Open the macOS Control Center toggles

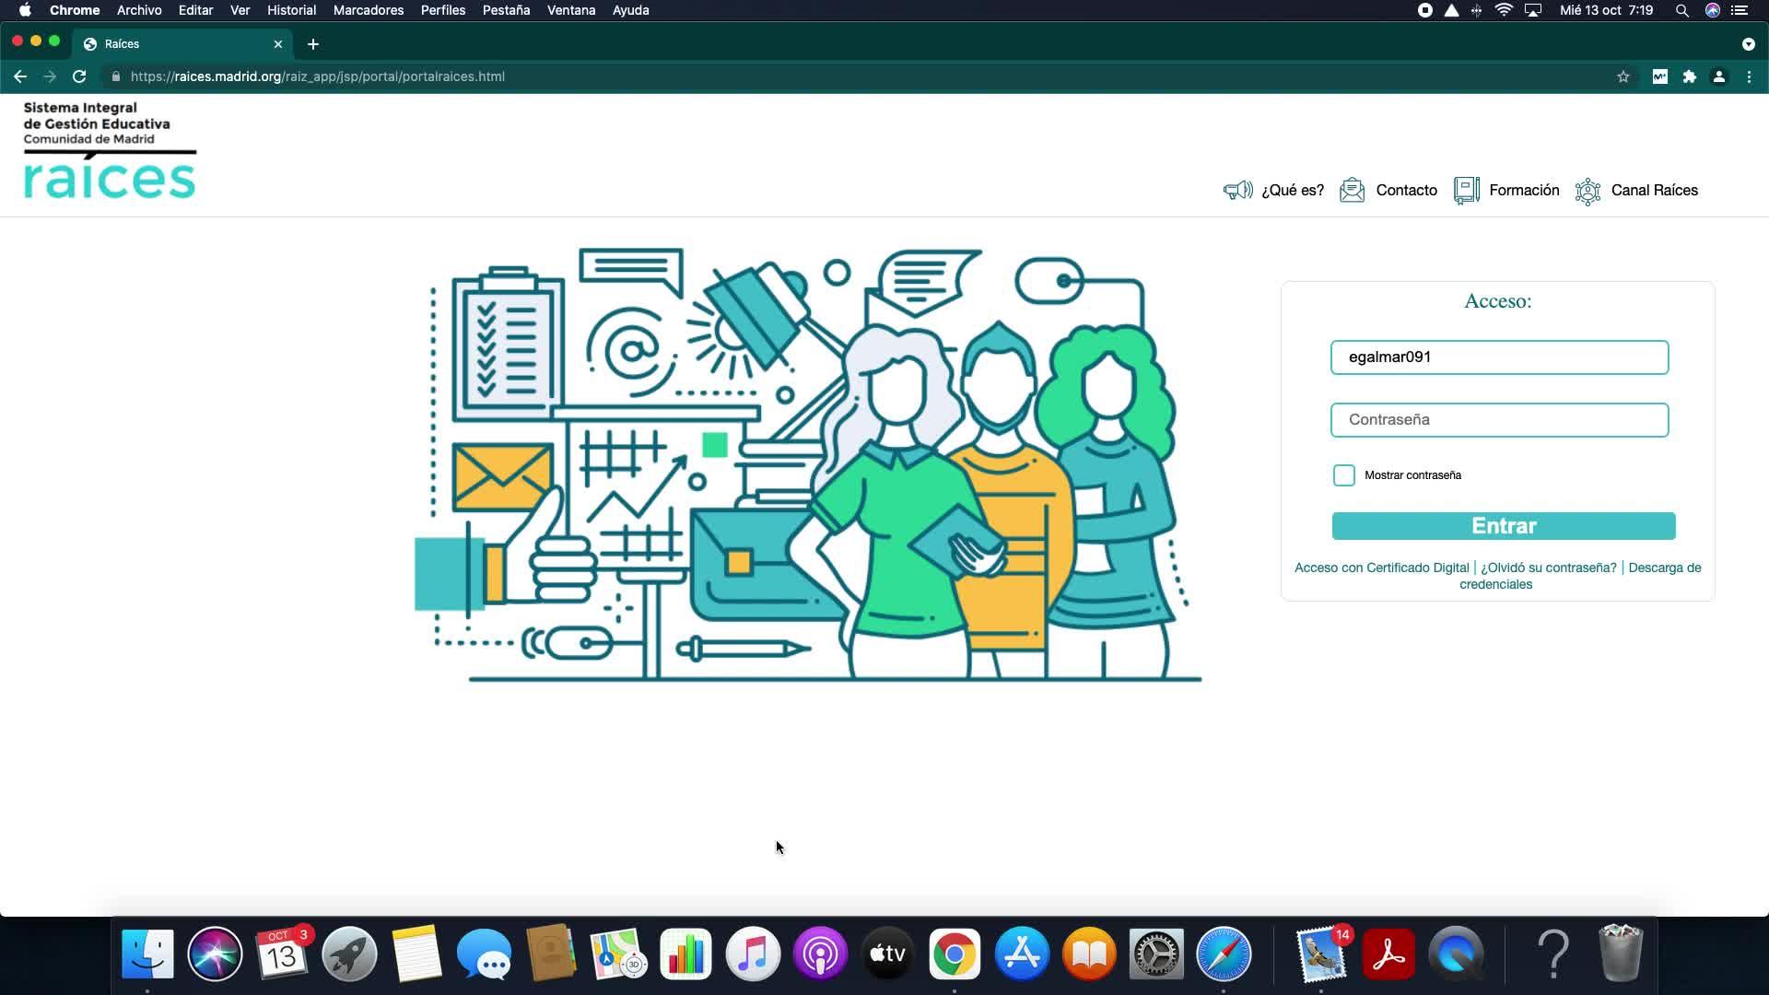[1740, 10]
